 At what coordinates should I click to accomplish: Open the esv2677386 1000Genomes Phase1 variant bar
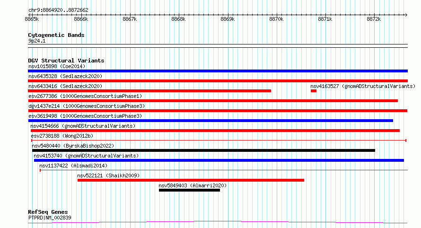point(213,101)
